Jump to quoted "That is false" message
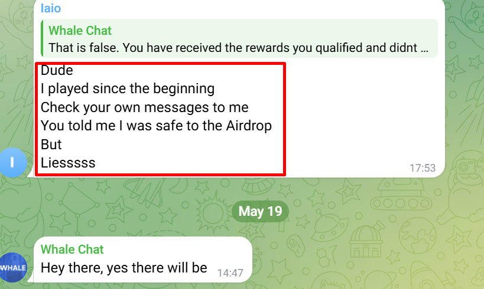The image size is (484, 289). 239,38
